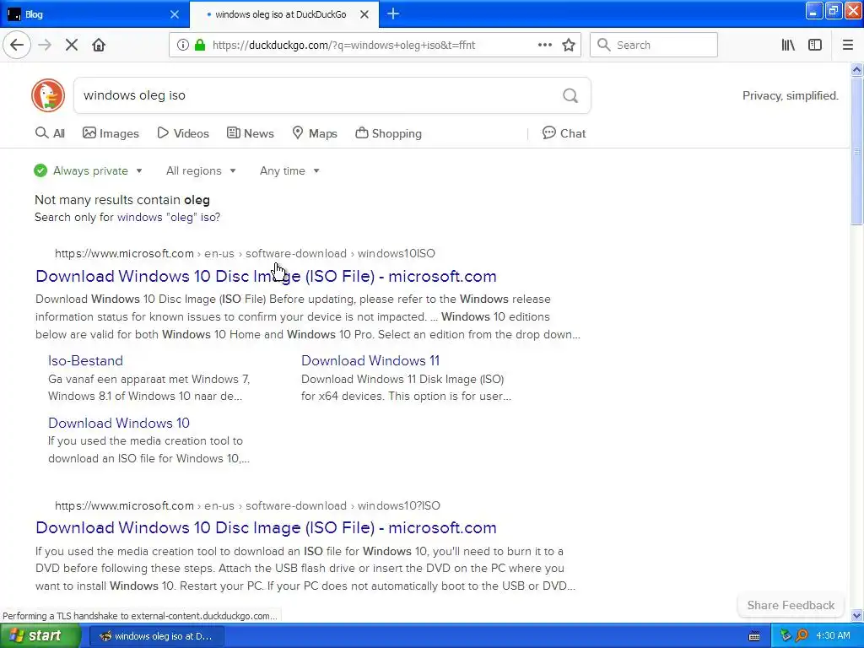The image size is (864, 648).
Task: Click the network tray icon
Action: point(786,636)
